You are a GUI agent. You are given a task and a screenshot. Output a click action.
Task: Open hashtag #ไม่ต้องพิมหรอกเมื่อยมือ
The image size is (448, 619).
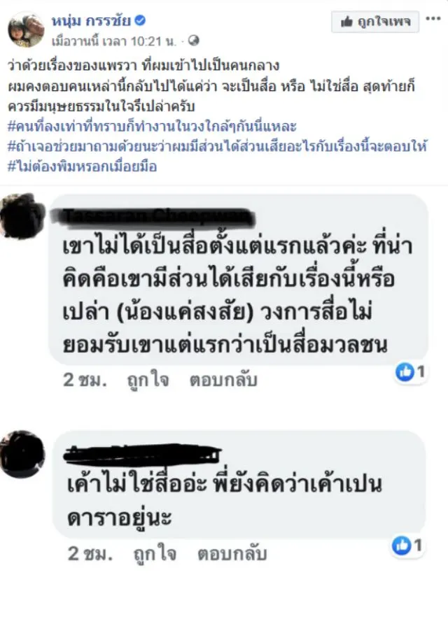click(82, 166)
